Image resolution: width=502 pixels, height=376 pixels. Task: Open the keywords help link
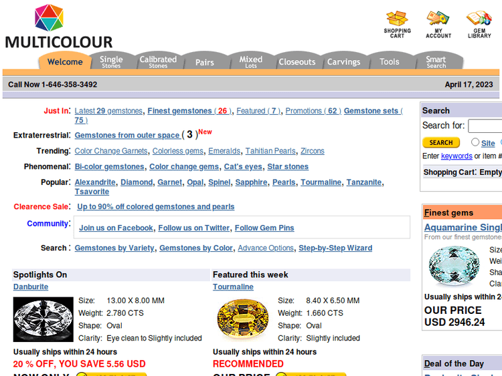tap(456, 156)
